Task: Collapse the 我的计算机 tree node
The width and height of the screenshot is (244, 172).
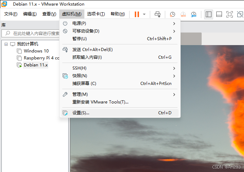Action: pos(6,44)
